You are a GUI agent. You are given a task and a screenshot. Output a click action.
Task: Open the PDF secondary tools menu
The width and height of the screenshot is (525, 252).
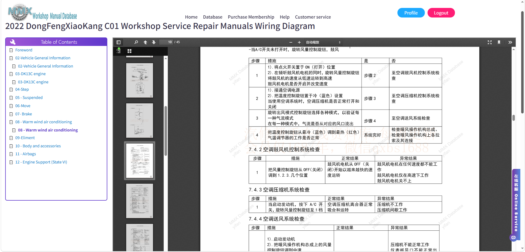click(510, 42)
